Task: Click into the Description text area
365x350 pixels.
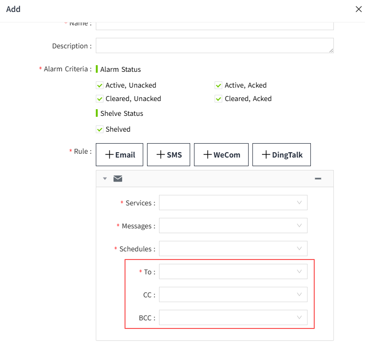Action: [x=214, y=45]
